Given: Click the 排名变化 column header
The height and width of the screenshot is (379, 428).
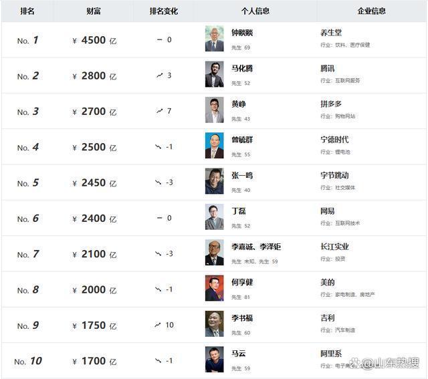Looking at the screenshot, I should click(x=164, y=11).
